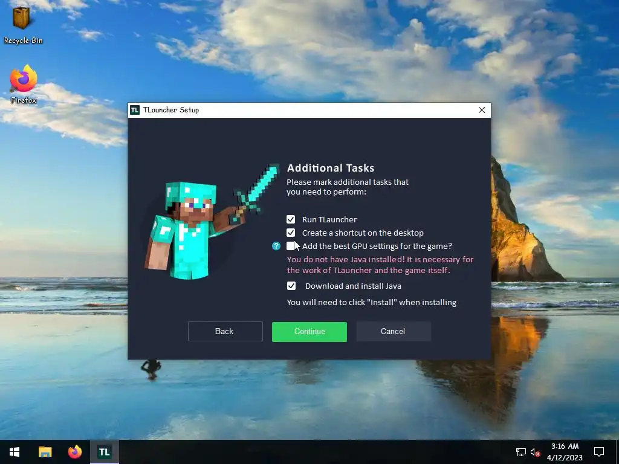Click the 'You will need to click Install' note
Image resolution: width=619 pixels, height=464 pixels.
click(372, 303)
